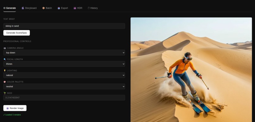Screen dimensions: 255x122
Task: Click the Batch box icon
Action: [43, 8]
